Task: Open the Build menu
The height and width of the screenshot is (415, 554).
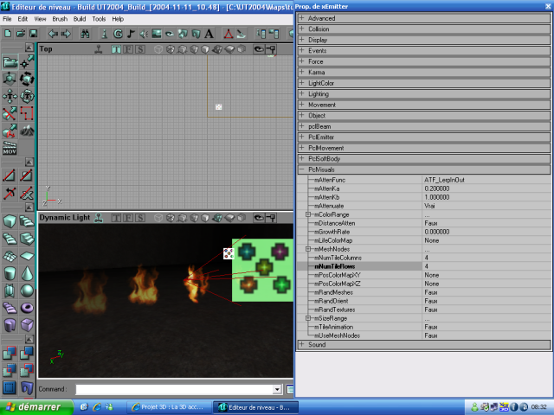Action: (80, 18)
